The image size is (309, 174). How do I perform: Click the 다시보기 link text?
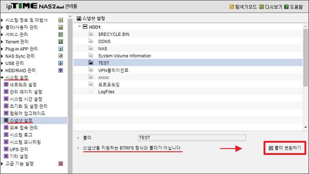(x=274, y=7)
